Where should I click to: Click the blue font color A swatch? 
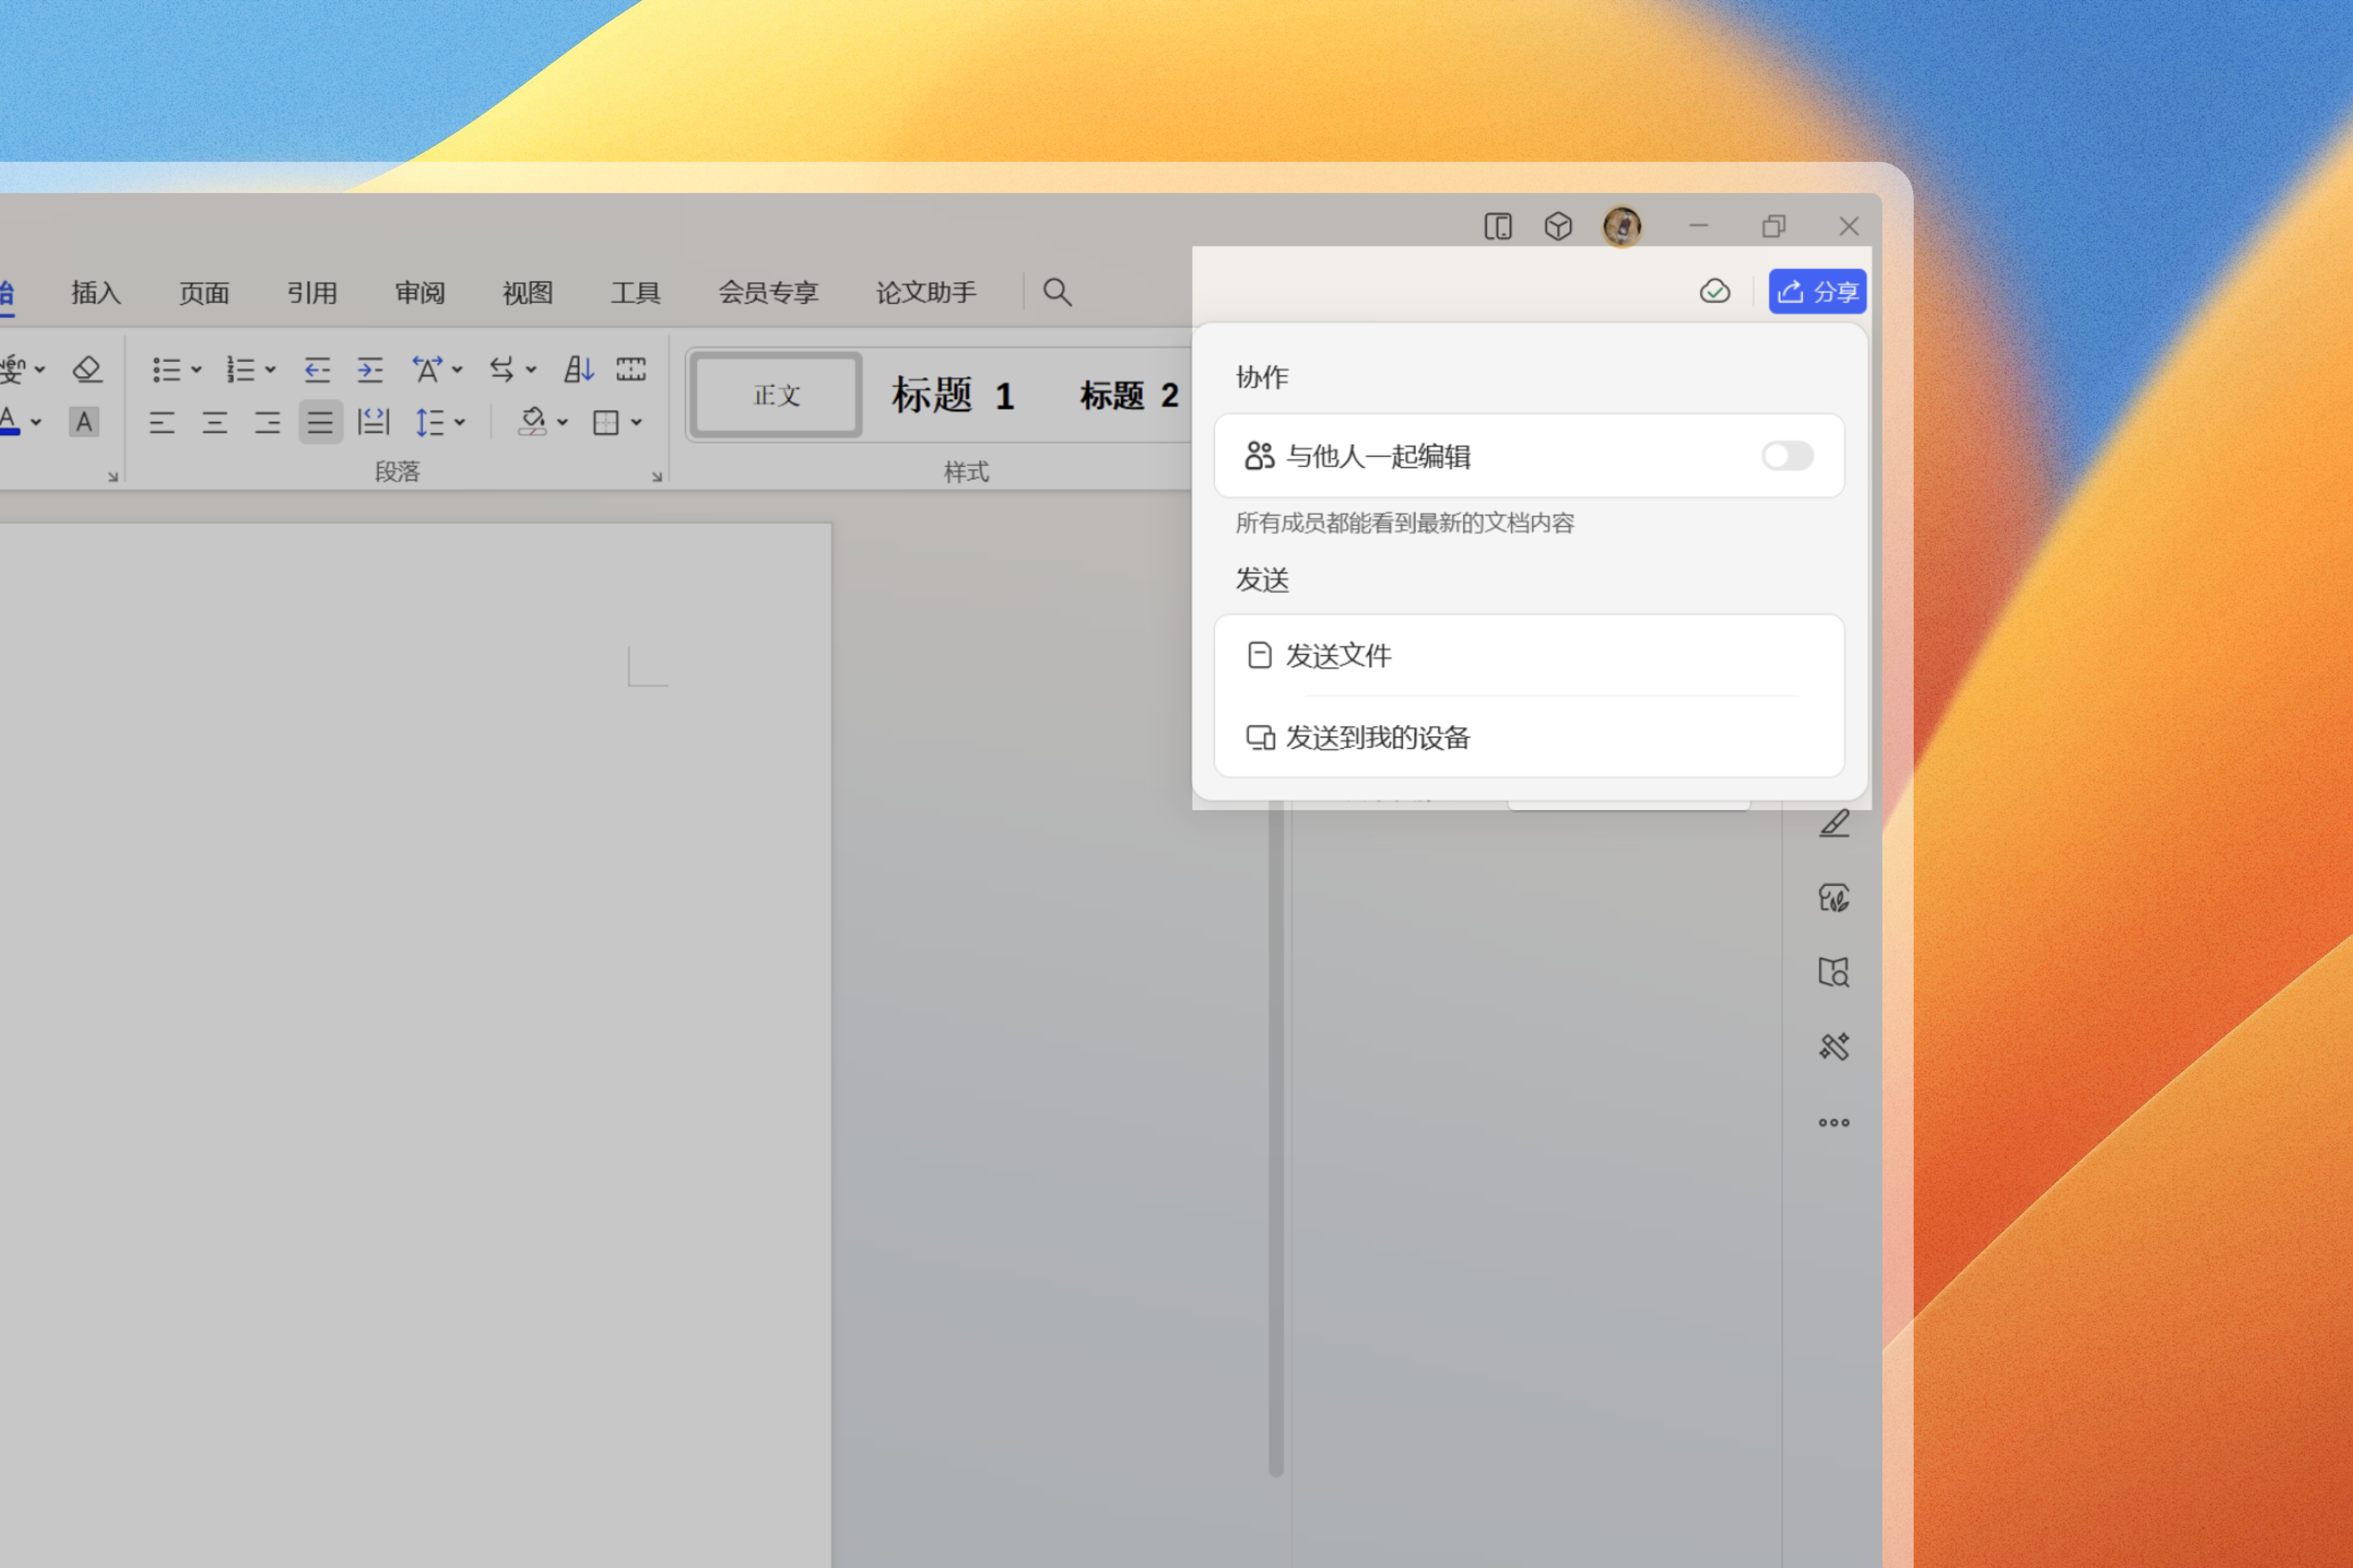(10, 421)
